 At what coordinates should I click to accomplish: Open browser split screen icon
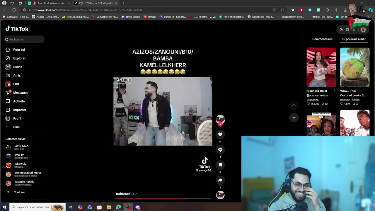(x=337, y=10)
